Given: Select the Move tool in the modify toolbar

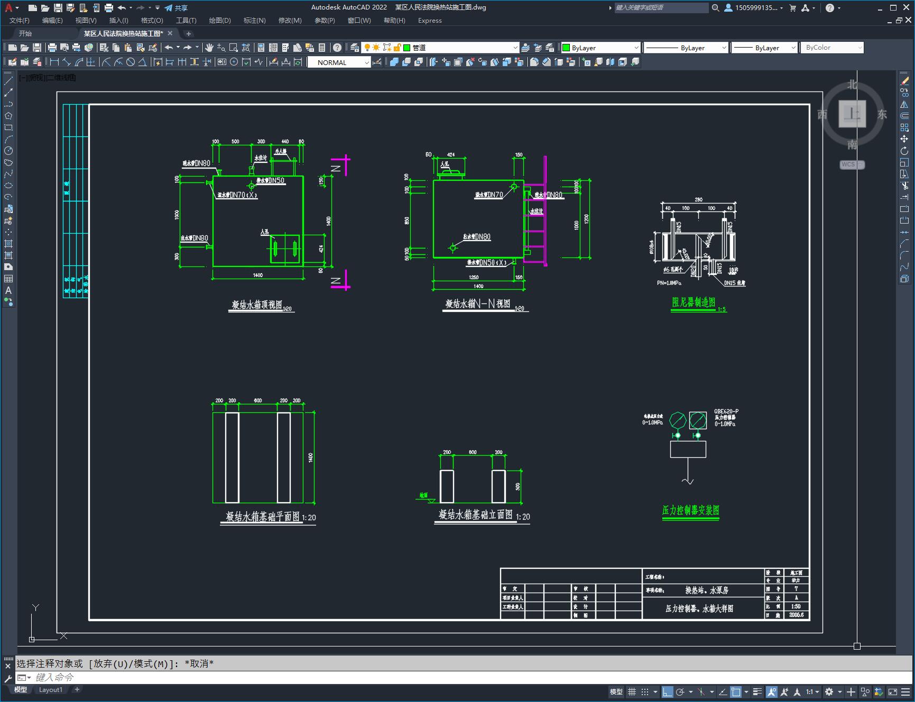Looking at the screenshot, I should (x=904, y=140).
